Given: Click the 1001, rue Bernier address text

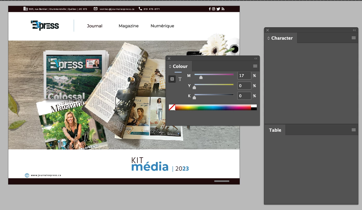Looking at the screenshot, I should [x=58, y=9].
